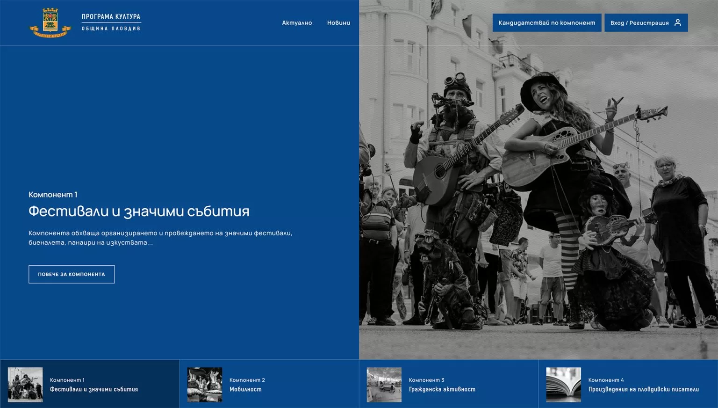
Task: Click Вход / Регистрация button
Action: (646, 22)
